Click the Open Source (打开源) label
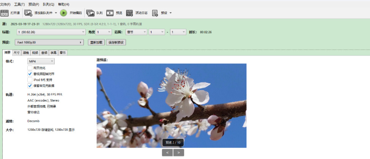This screenshot has width=370, height=159. click(15, 13)
